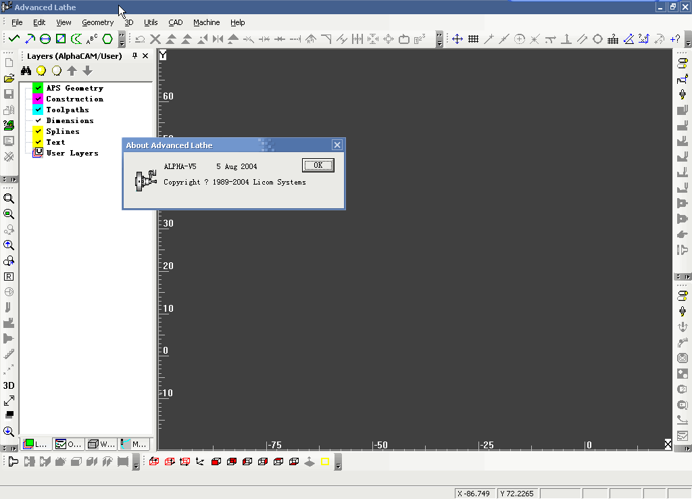This screenshot has height=499, width=692.
Task: Switch to the O... tab at panel bottom
Action: click(68, 444)
